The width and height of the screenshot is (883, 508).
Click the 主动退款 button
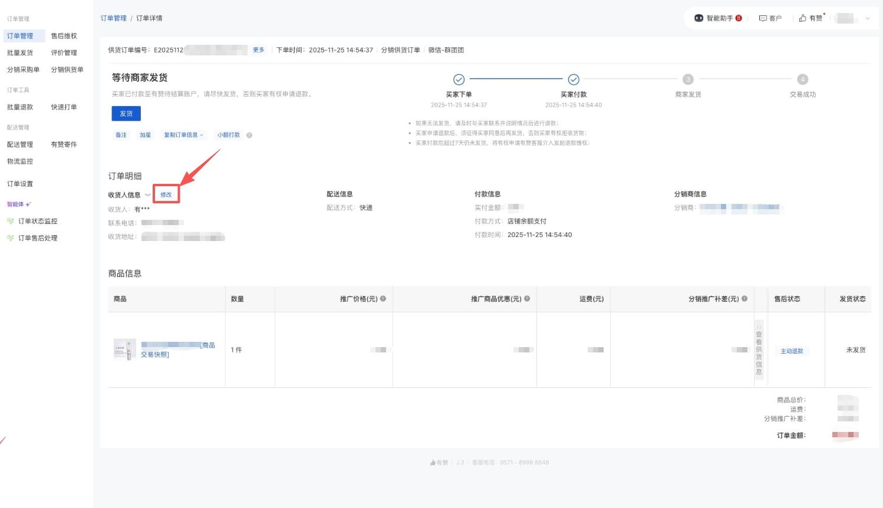pyautogui.click(x=792, y=351)
